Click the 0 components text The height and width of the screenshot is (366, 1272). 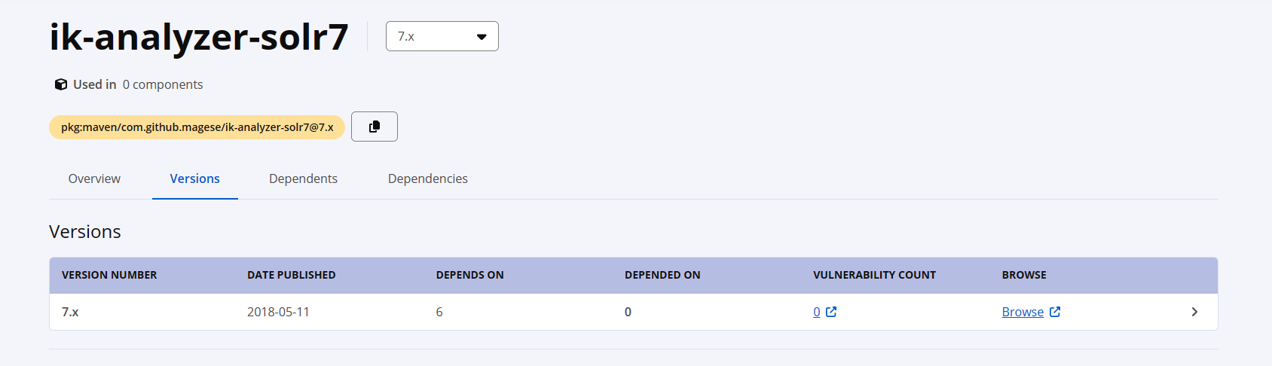[x=163, y=84]
